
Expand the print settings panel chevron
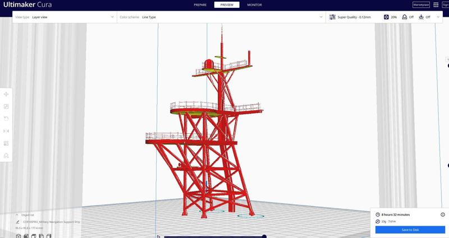(438, 17)
